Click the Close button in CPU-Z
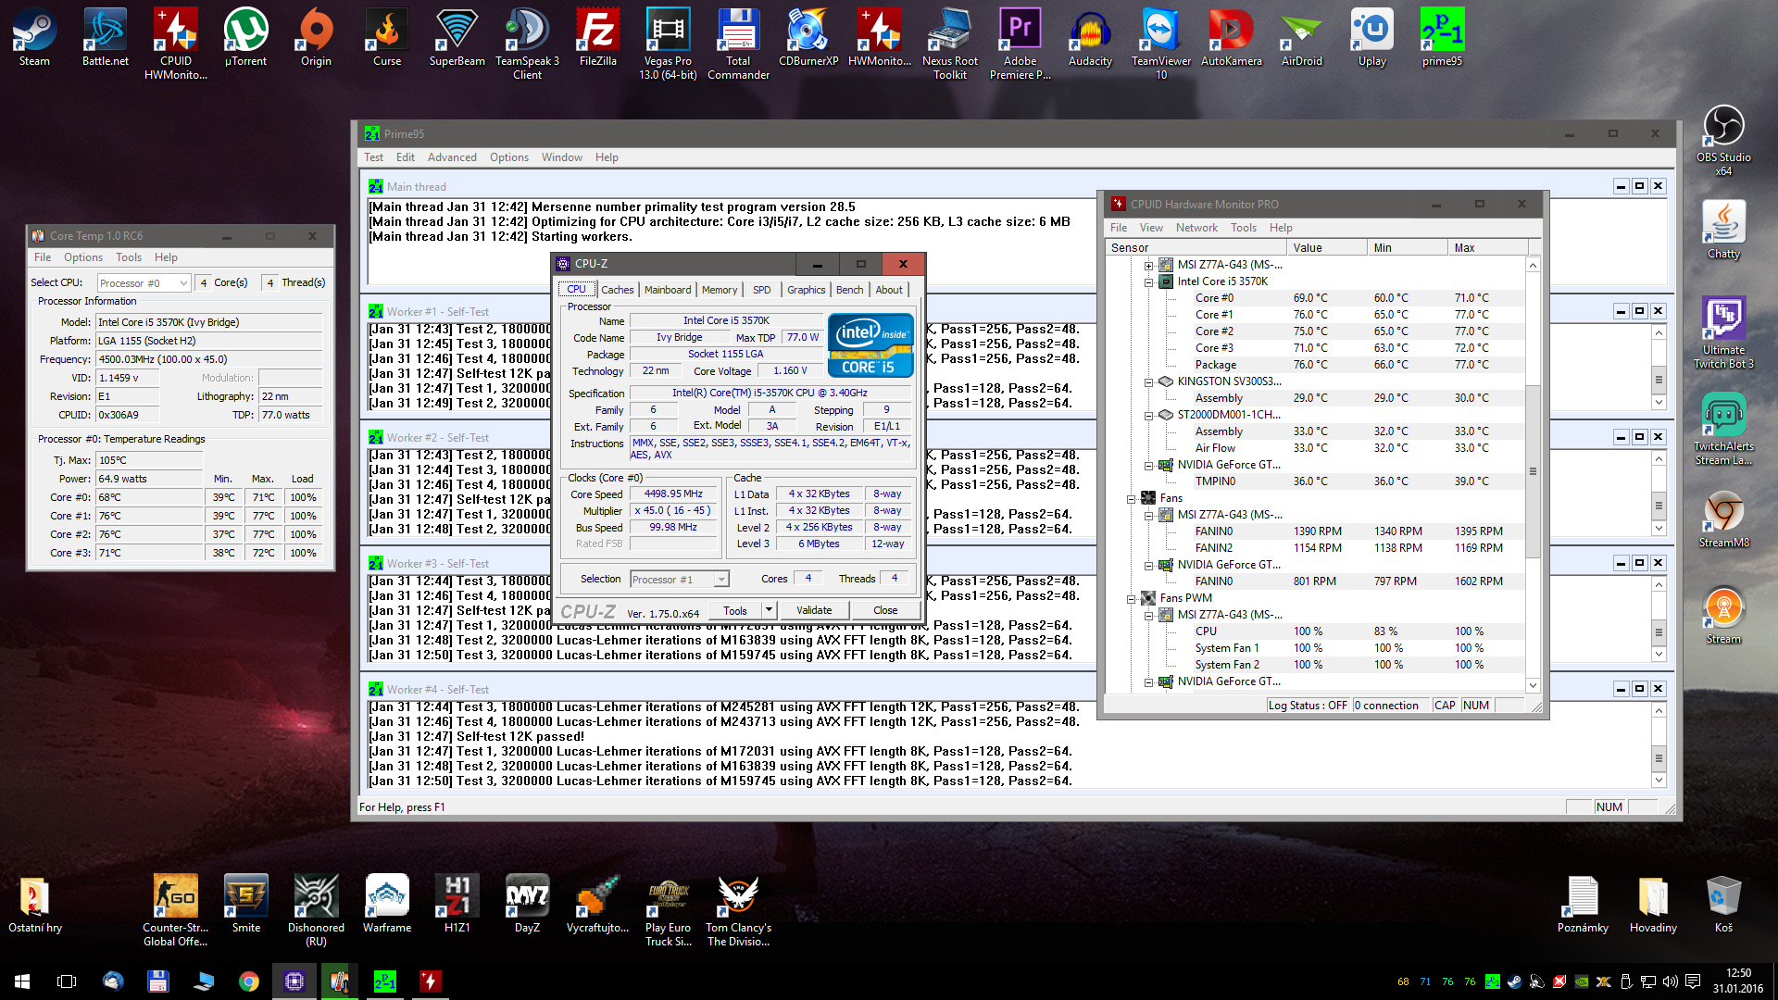This screenshot has height=1000, width=1778. click(884, 610)
